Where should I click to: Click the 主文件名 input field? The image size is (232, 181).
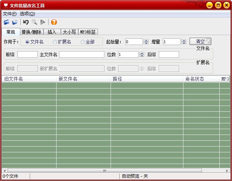coord(82,54)
